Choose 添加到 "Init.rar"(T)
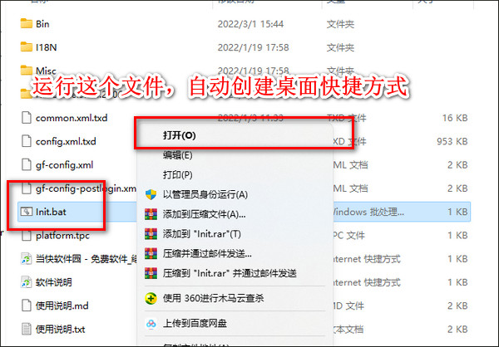499x347 pixels. (202, 234)
